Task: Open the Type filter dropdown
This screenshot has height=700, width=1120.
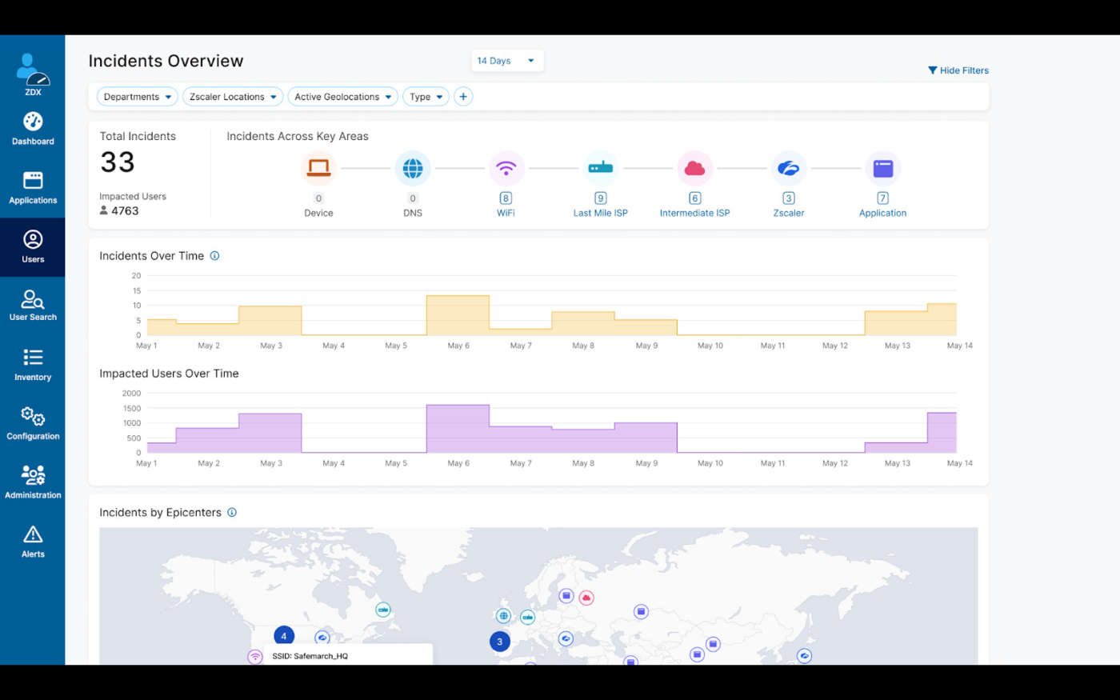Action: [426, 96]
